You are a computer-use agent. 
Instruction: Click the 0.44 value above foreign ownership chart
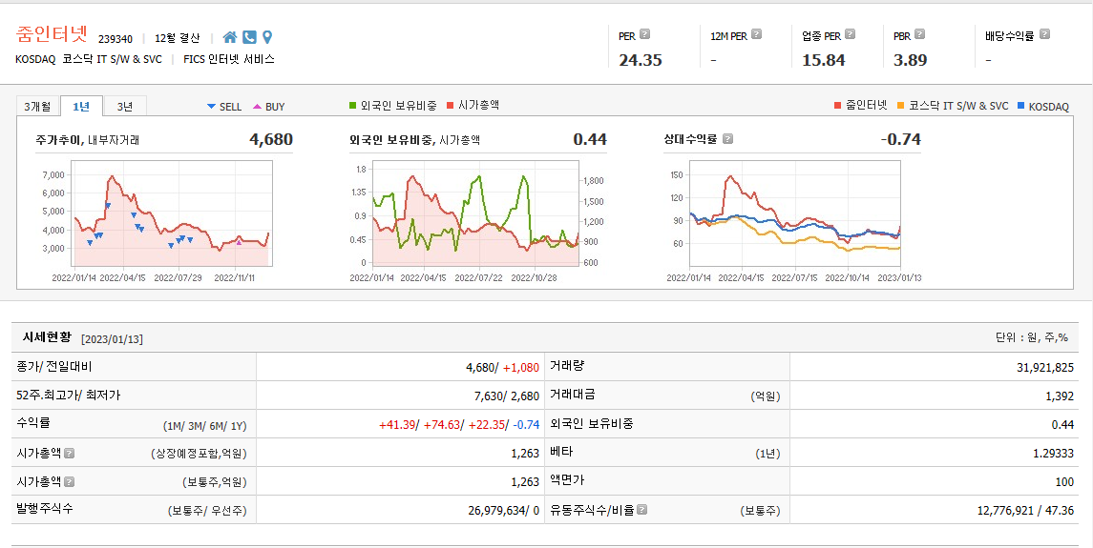click(x=590, y=139)
